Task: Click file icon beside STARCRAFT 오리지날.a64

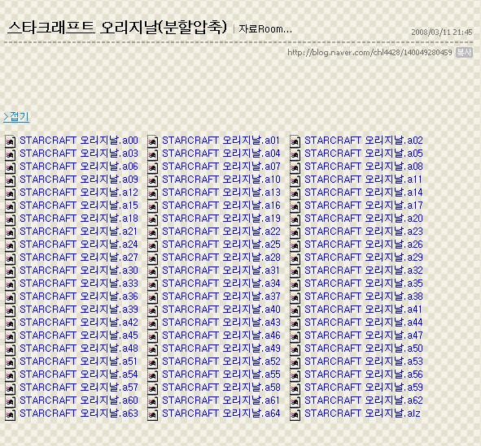Action: tap(153, 414)
